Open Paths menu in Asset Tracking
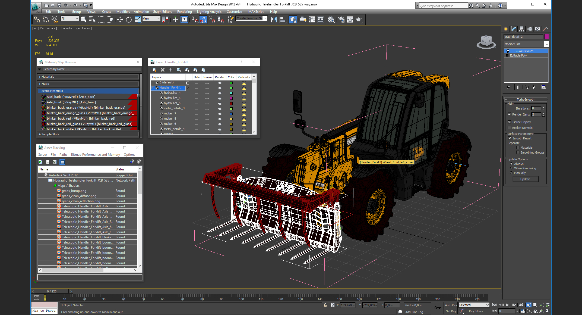This screenshot has height=315, width=582. click(63, 155)
